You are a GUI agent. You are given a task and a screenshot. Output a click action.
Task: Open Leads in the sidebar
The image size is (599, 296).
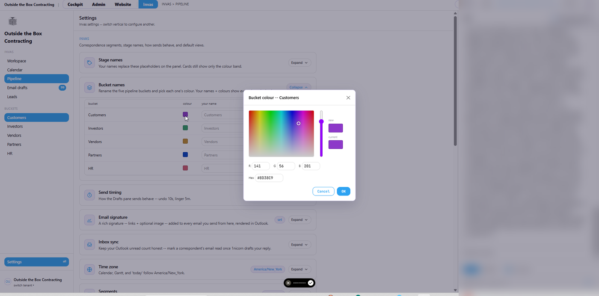pyautogui.click(x=36, y=97)
